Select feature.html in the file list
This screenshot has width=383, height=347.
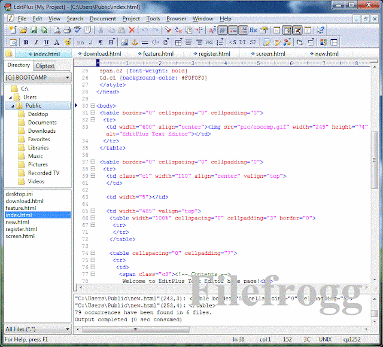tap(21, 208)
